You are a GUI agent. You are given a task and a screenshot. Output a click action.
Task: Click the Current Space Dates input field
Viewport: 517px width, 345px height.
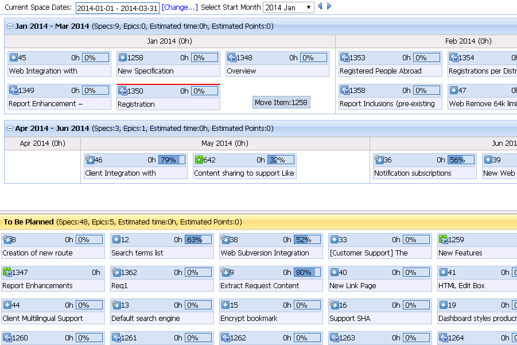(117, 7)
